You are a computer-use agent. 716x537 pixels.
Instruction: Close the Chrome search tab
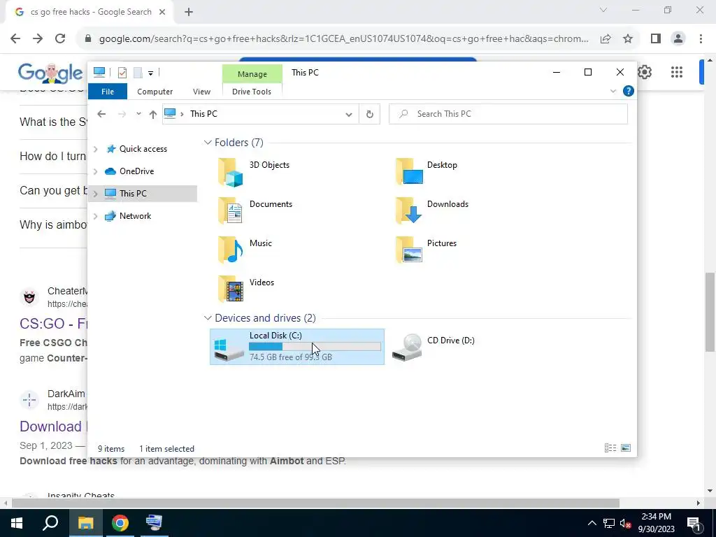tap(162, 13)
